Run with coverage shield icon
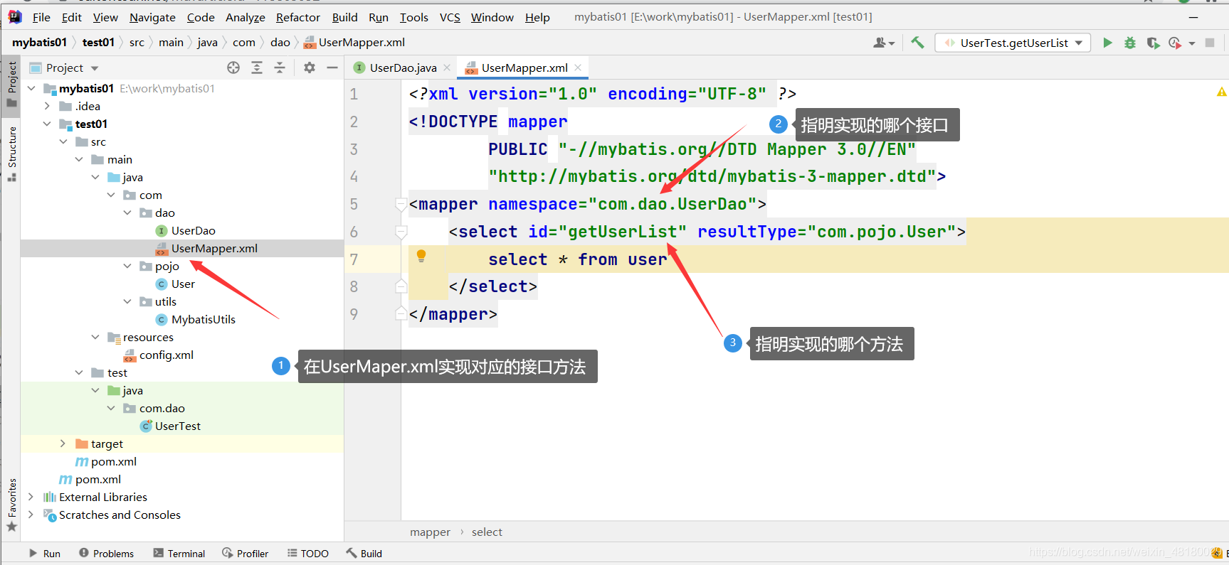The image size is (1229, 565). pyautogui.click(x=1153, y=43)
